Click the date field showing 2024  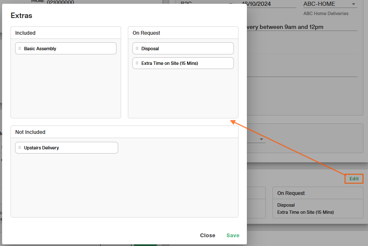coord(268,4)
